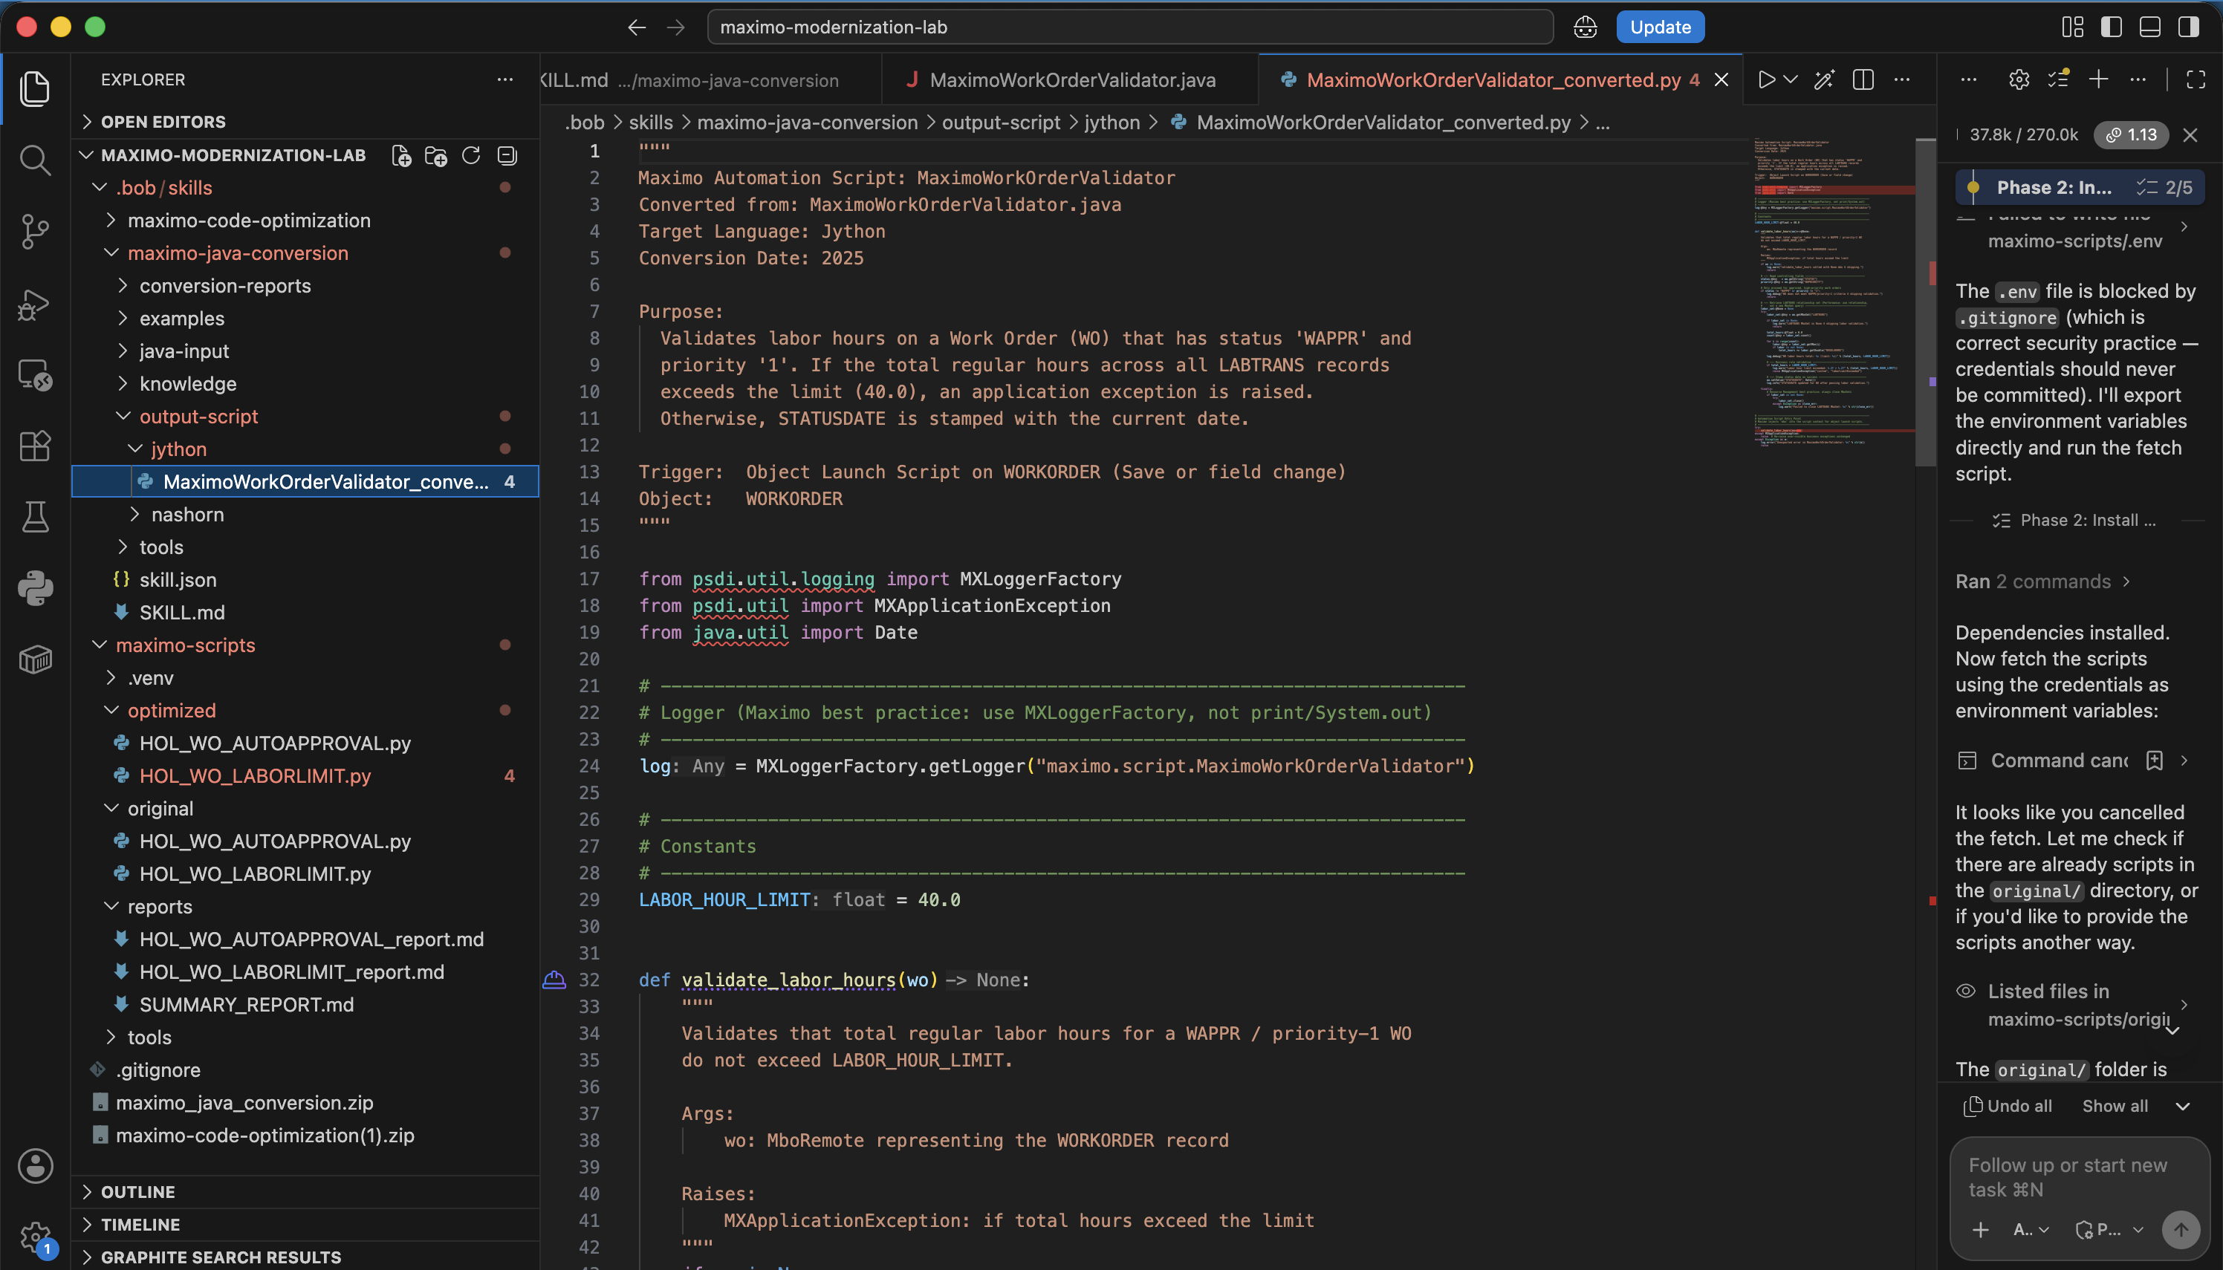Split the editor to the right

(x=1863, y=79)
